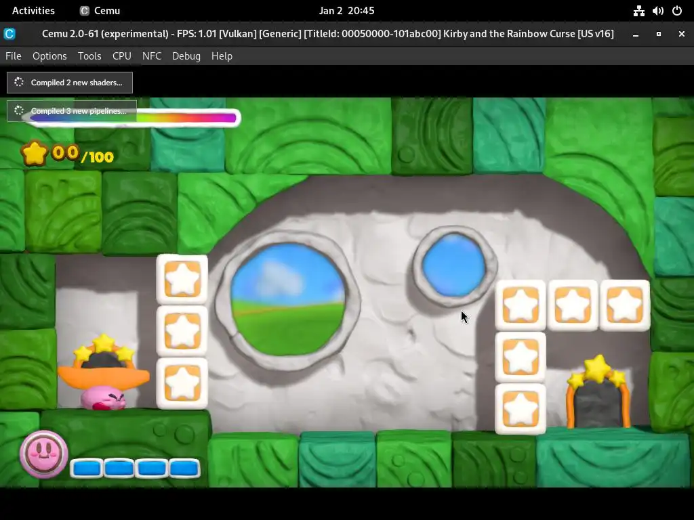
Task: Click the 00/100 star count text
Action: [x=83, y=154]
